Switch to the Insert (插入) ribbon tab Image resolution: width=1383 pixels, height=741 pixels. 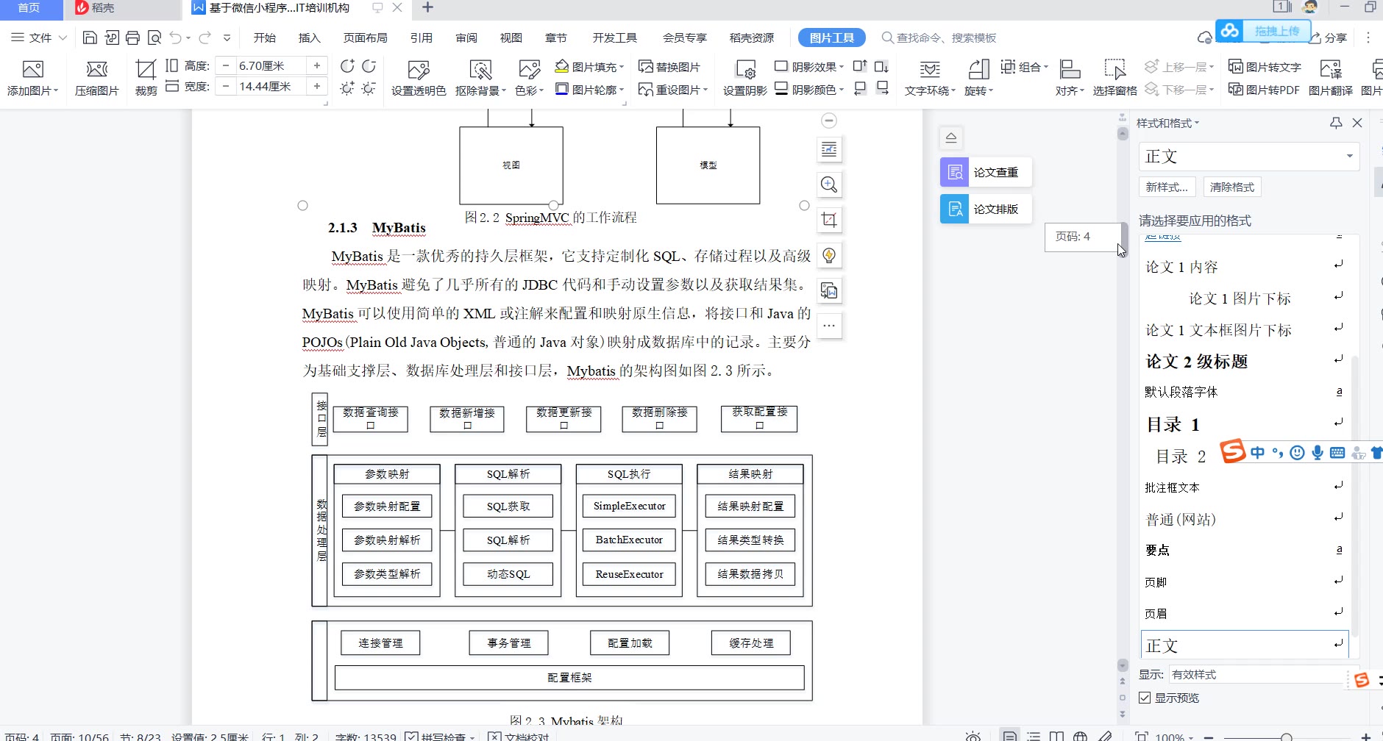(309, 38)
